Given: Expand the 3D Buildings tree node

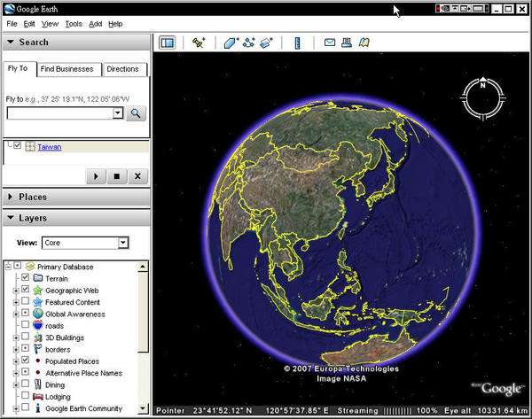Looking at the screenshot, I should coord(16,338).
